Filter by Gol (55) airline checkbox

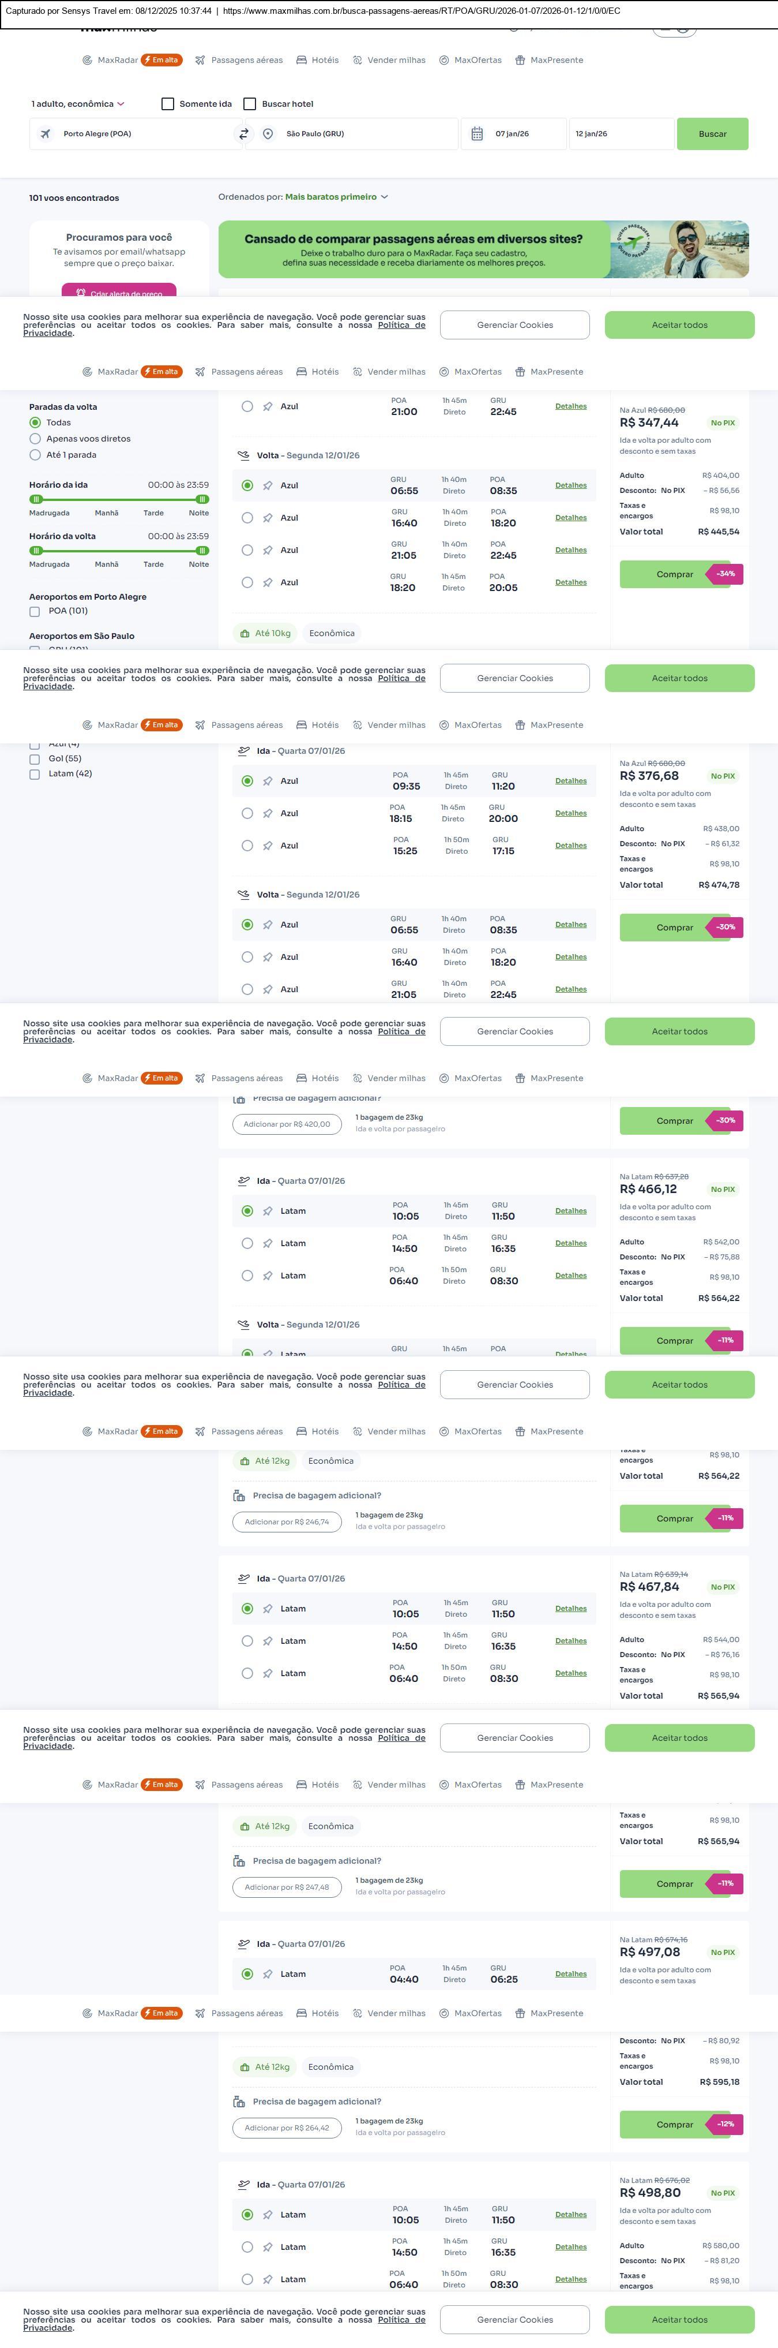[35, 759]
